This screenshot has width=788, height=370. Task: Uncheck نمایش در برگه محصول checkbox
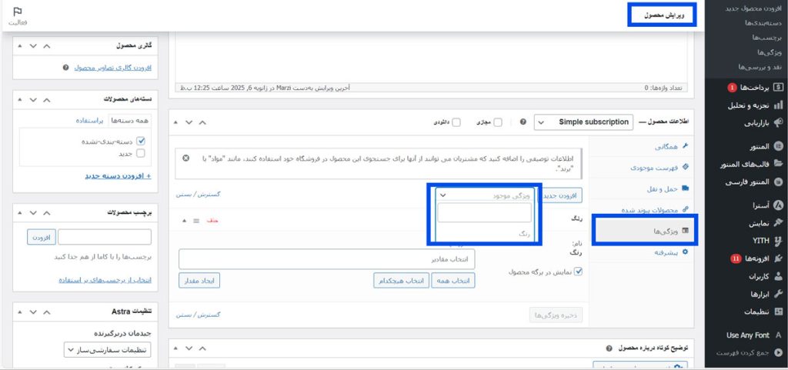pyautogui.click(x=578, y=272)
